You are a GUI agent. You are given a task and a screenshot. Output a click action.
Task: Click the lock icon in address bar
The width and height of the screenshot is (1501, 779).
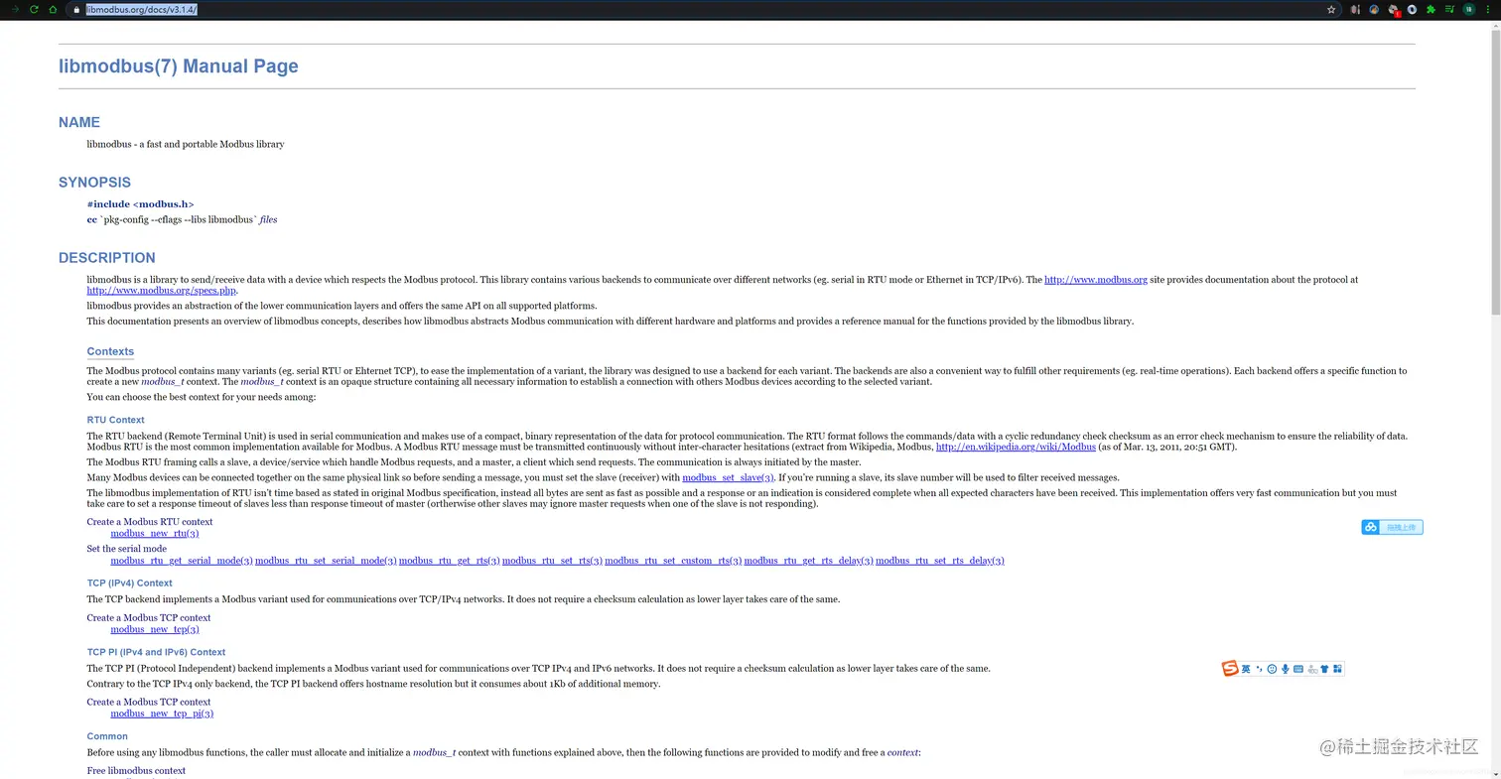pyautogui.click(x=75, y=9)
